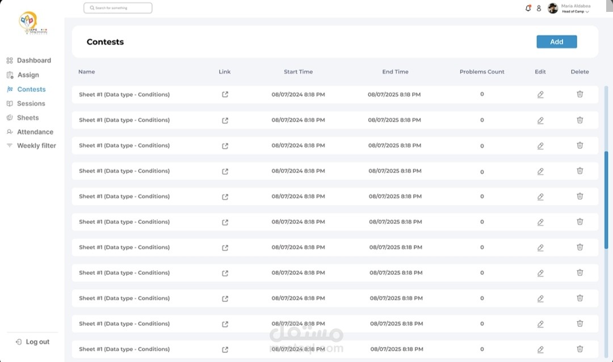Image resolution: width=613 pixels, height=362 pixels.
Task: Click the Search for something field
Action: pos(118,8)
